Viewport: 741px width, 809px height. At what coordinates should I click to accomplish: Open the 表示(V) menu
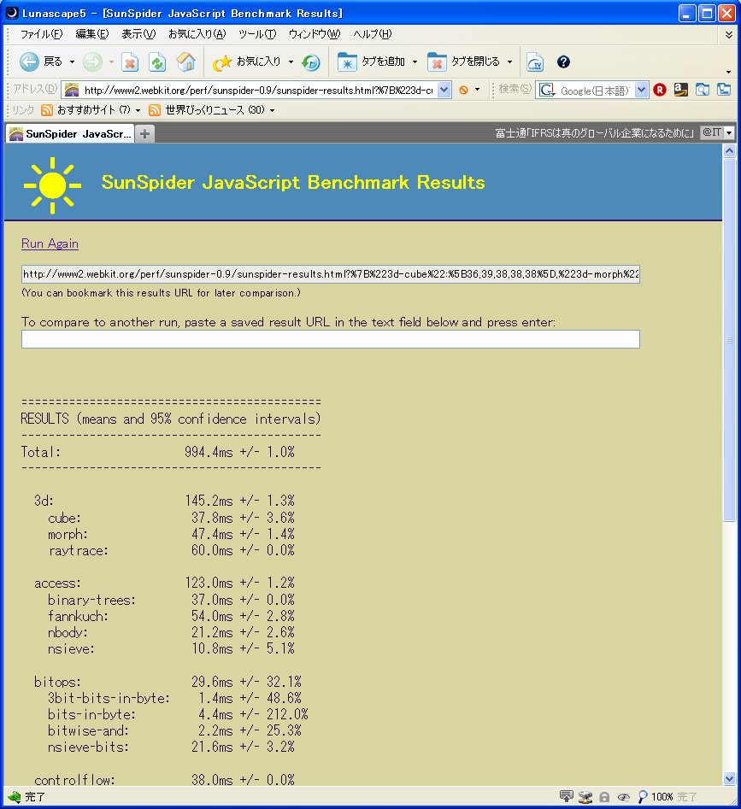tap(138, 34)
